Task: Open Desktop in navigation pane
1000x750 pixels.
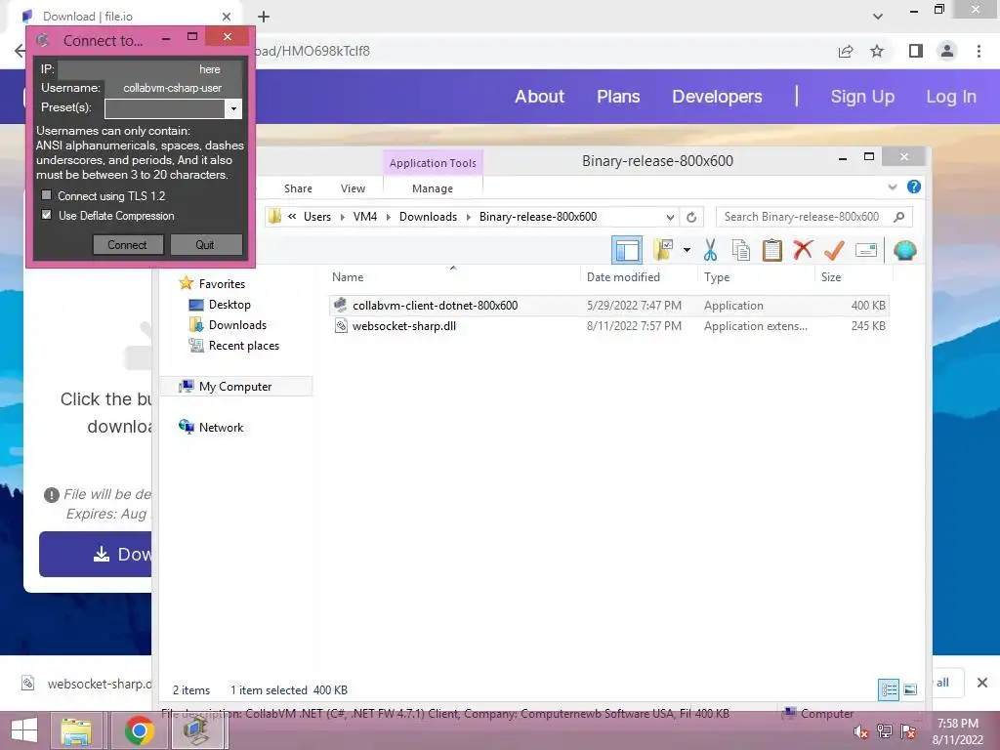Action: pyautogui.click(x=229, y=305)
